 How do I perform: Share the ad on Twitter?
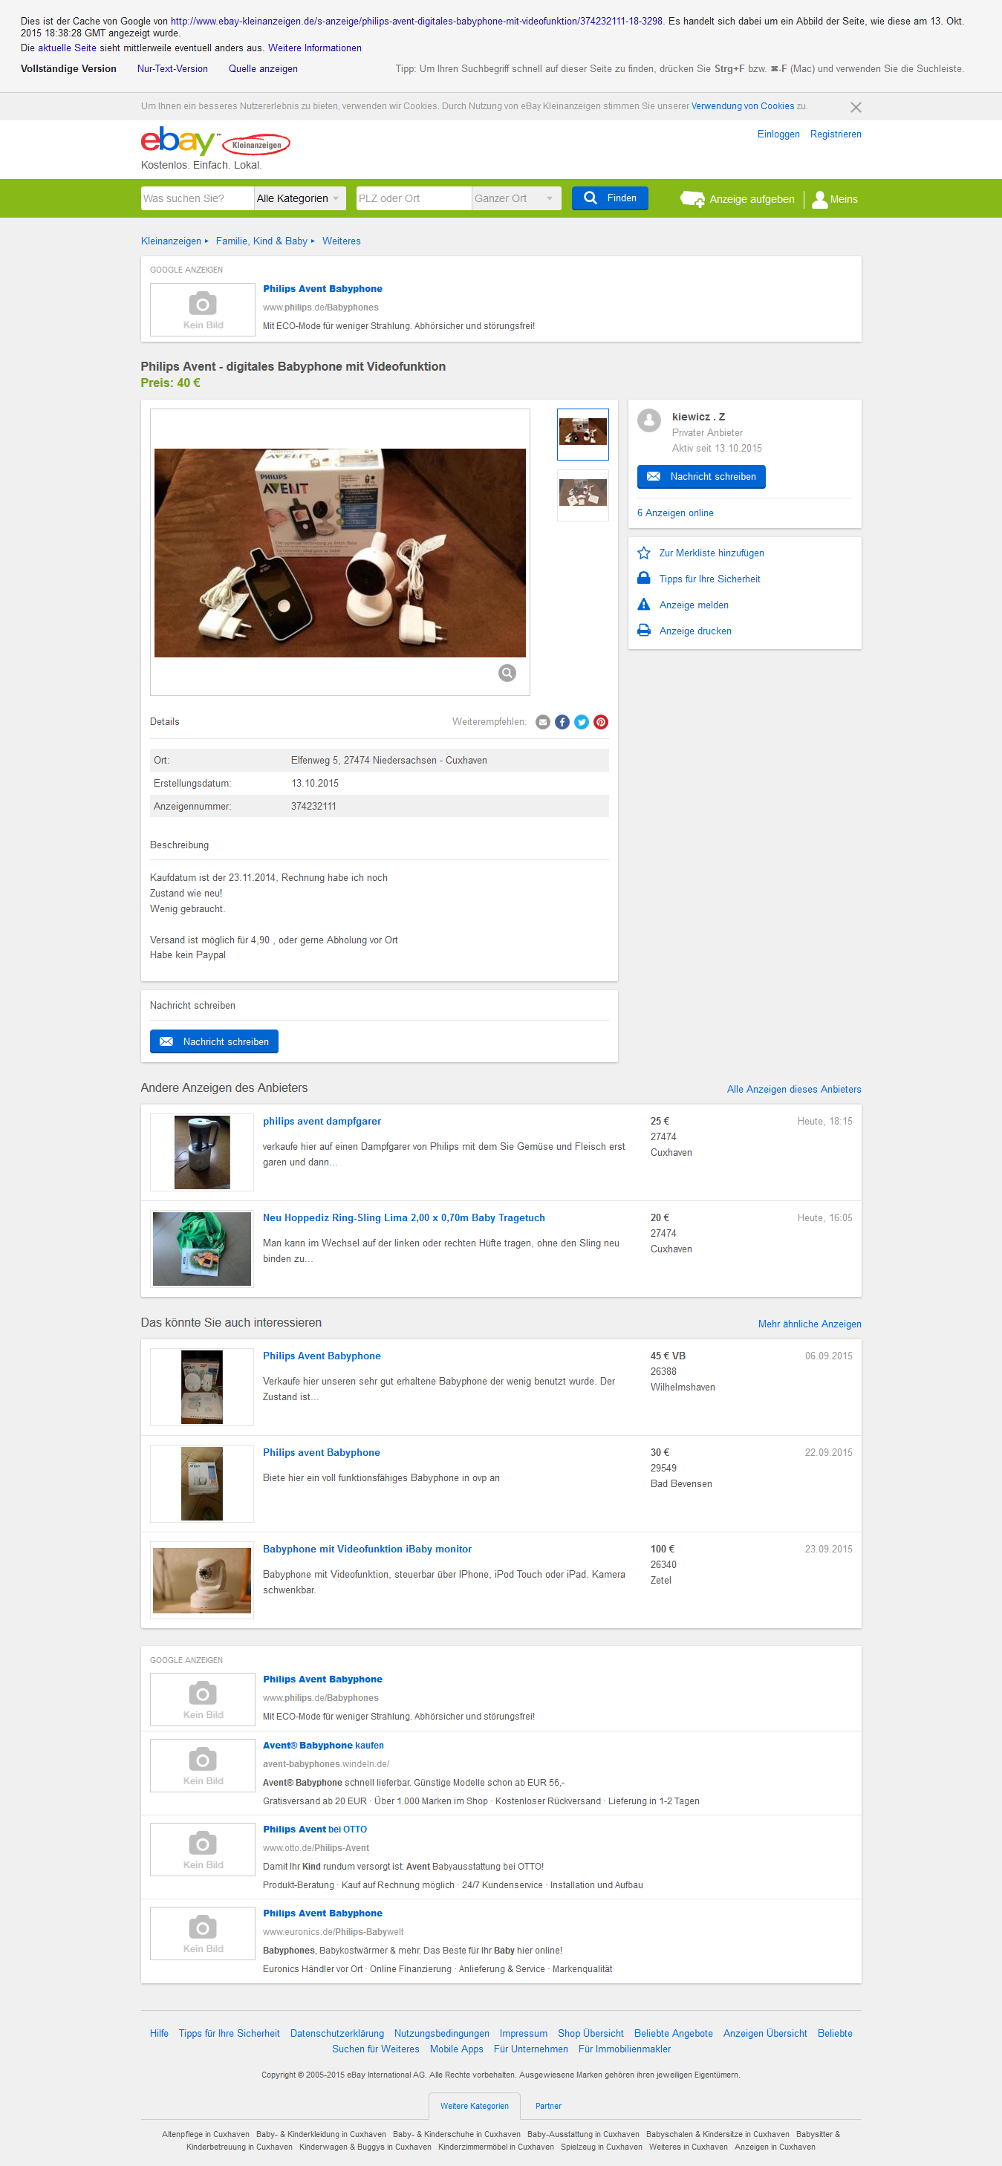pyautogui.click(x=582, y=722)
